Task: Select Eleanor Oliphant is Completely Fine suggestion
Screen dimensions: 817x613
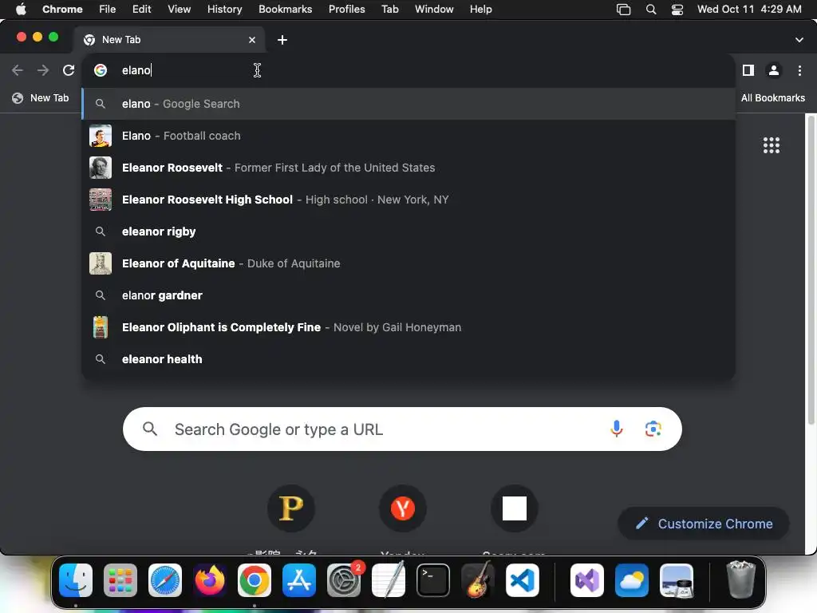Action: click(408, 327)
